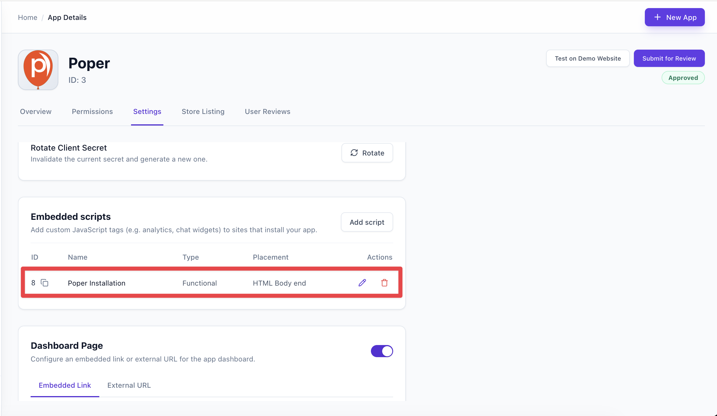Click the Approved status badge
Viewport: 717px width, 416px height.
pos(683,78)
